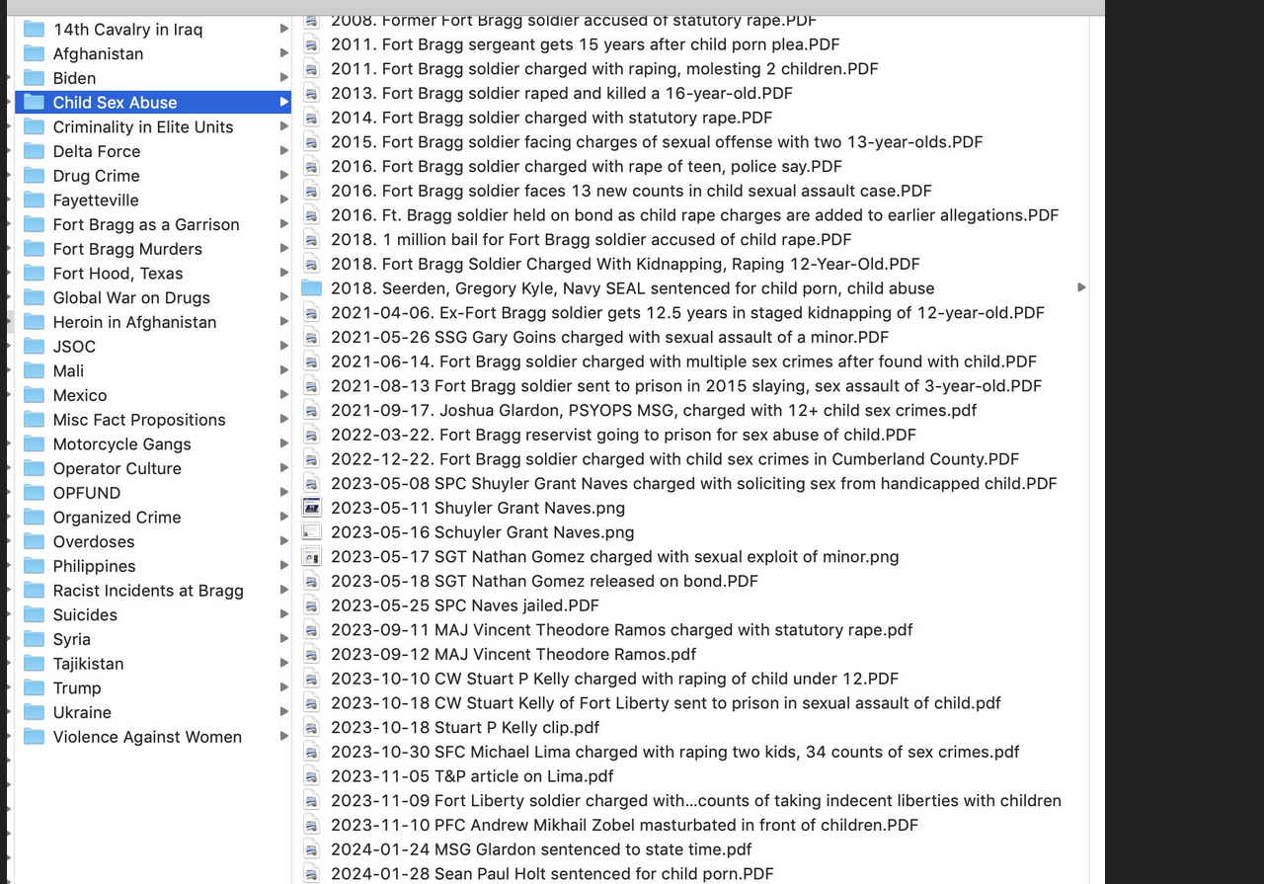Expand the Fort Bragg as a Garrison folder arrow
Image resolution: width=1264 pixels, height=884 pixels.
284,224
